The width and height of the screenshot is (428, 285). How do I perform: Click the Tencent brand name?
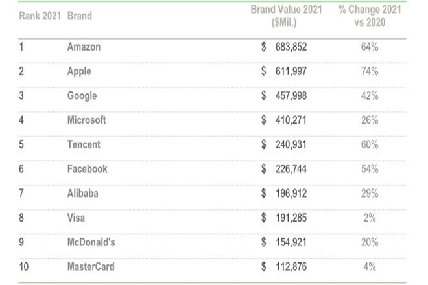84,144
